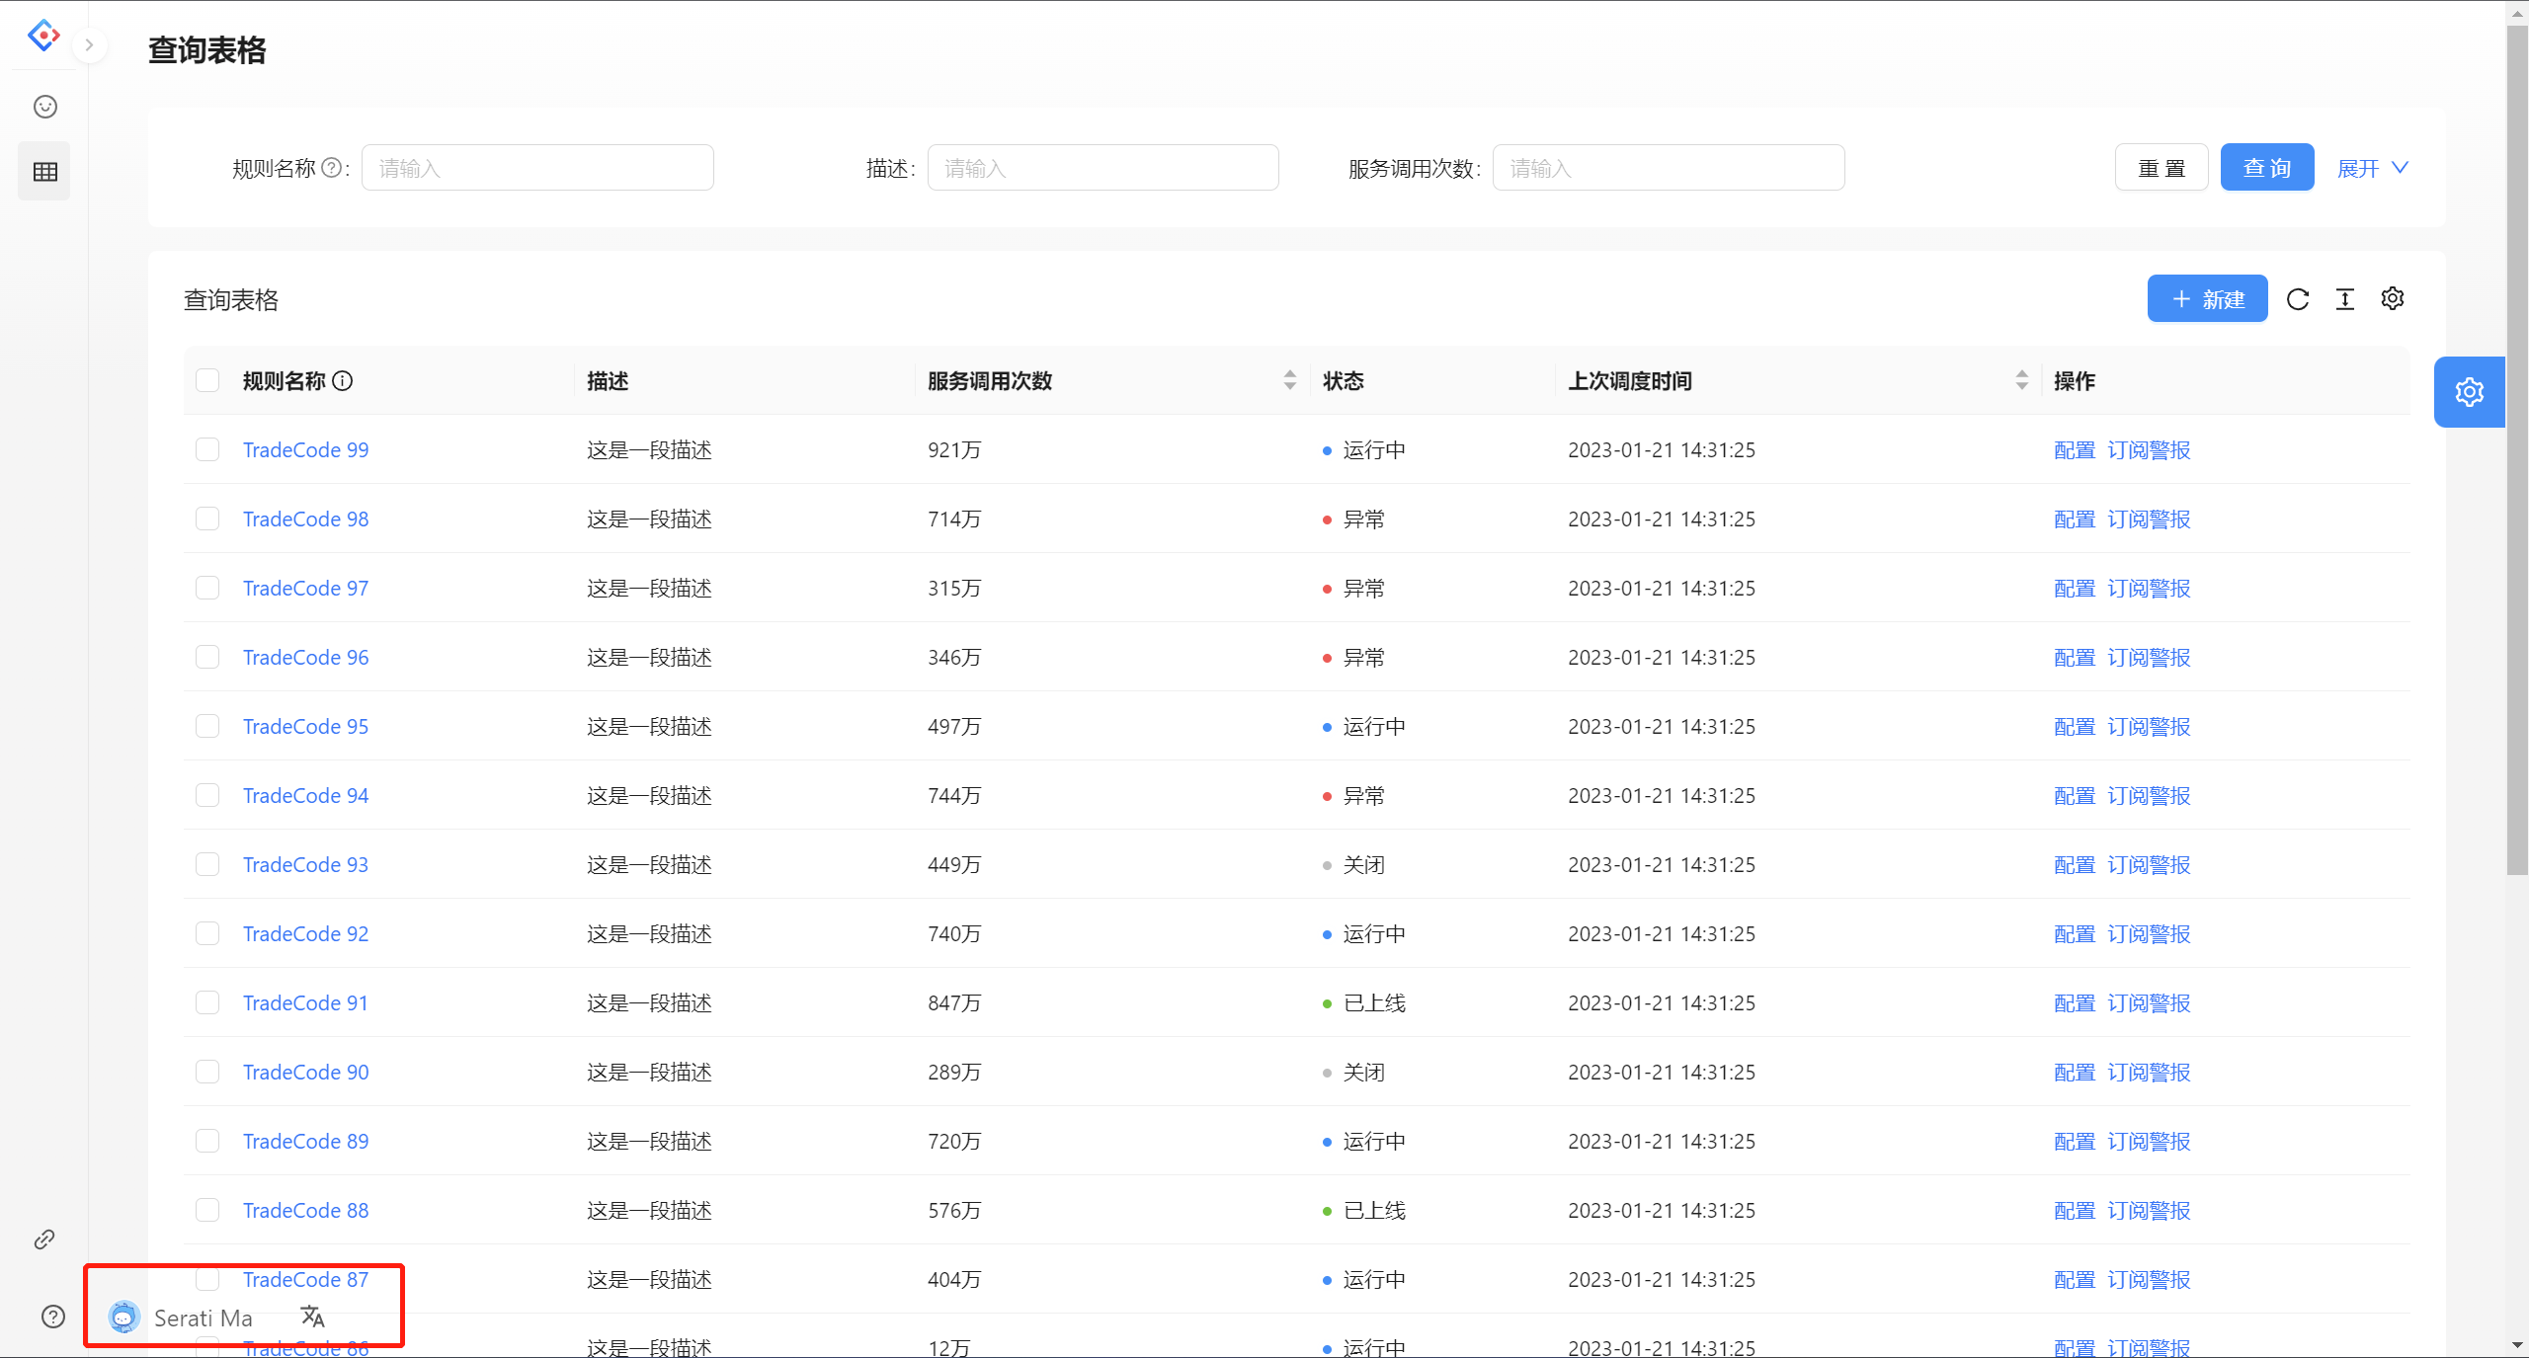Open TradeCode 88 link
Image resolution: width=2529 pixels, height=1358 pixels.
coord(305,1210)
